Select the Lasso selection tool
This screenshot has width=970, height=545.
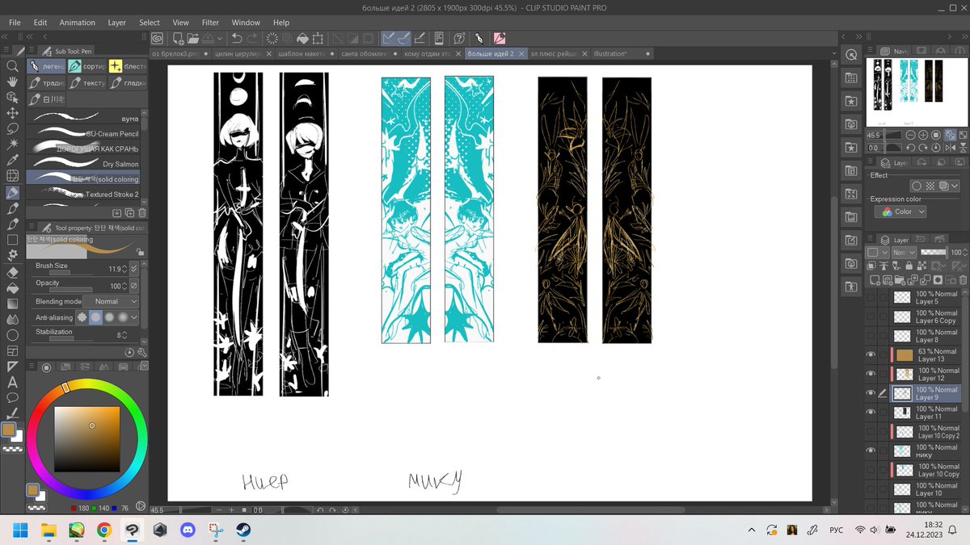tap(12, 129)
